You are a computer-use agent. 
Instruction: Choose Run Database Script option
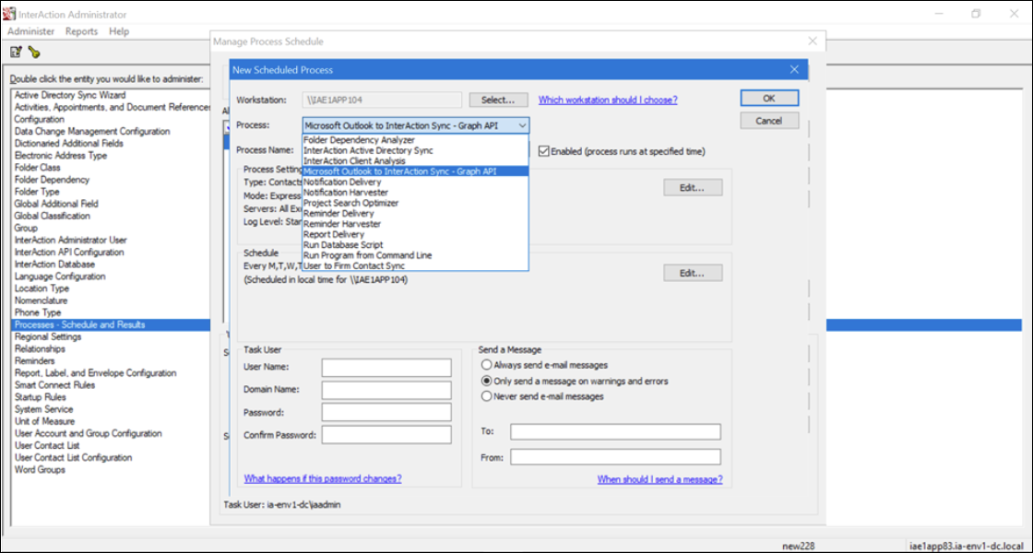(x=415, y=245)
